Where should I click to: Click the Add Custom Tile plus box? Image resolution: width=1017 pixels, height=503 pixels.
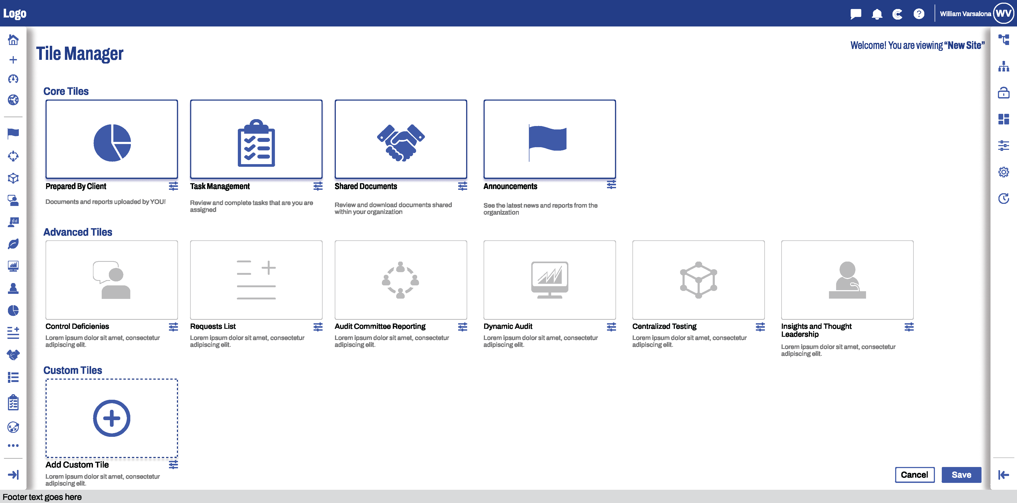(x=112, y=418)
